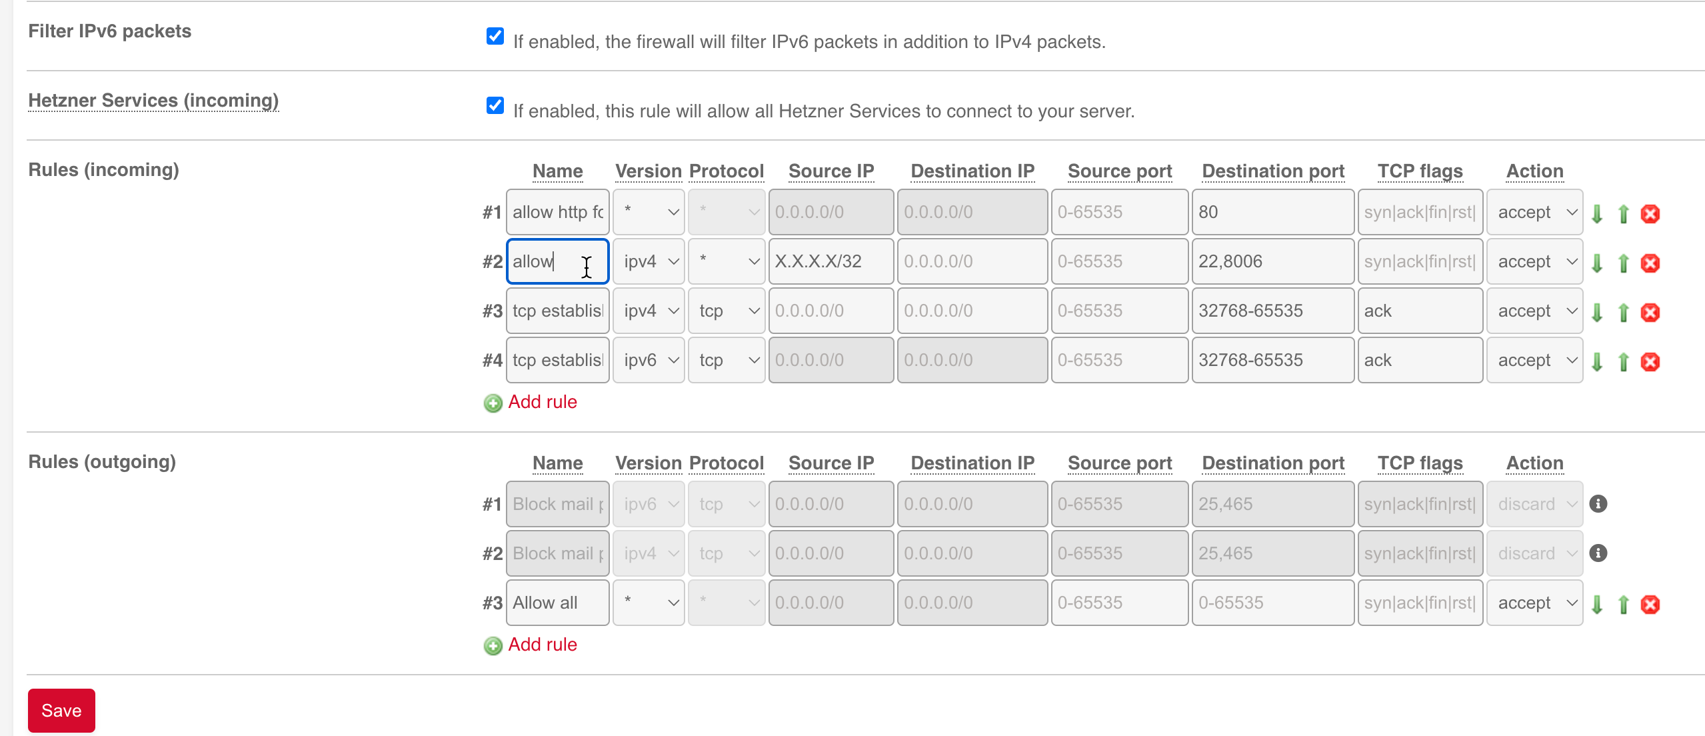Image resolution: width=1705 pixels, height=736 pixels.
Task: Click incoming TCP flags column header
Action: click(1420, 171)
